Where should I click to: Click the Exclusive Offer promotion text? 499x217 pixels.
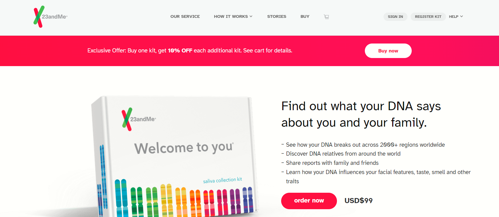coord(189,50)
